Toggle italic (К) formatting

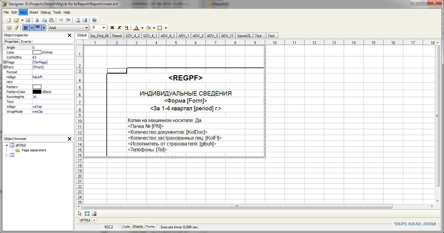click(x=119, y=28)
